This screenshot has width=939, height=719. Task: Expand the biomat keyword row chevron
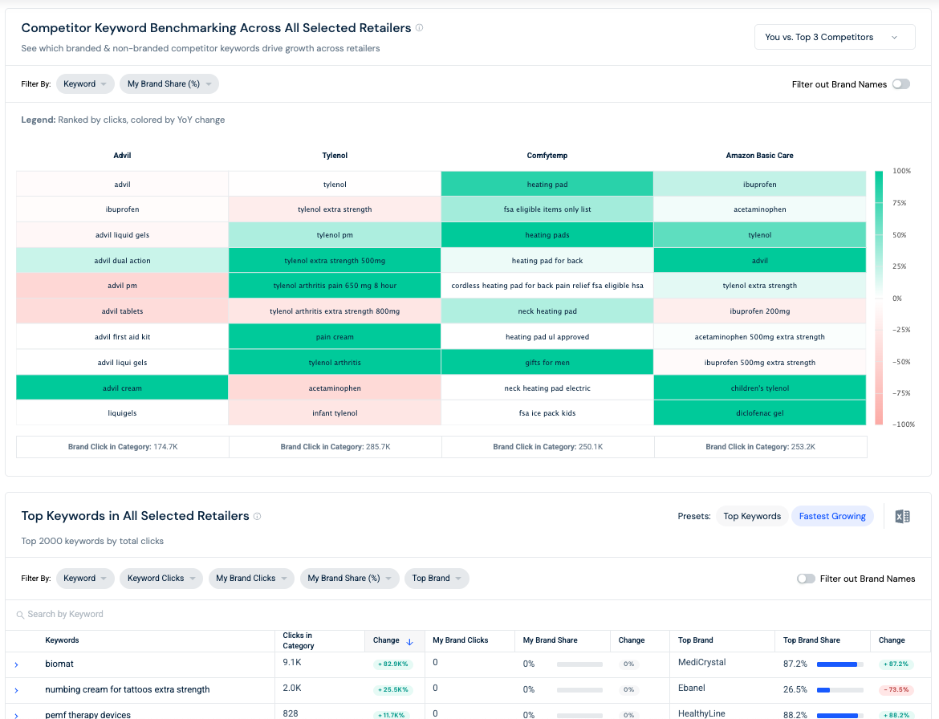click(16, 664)
